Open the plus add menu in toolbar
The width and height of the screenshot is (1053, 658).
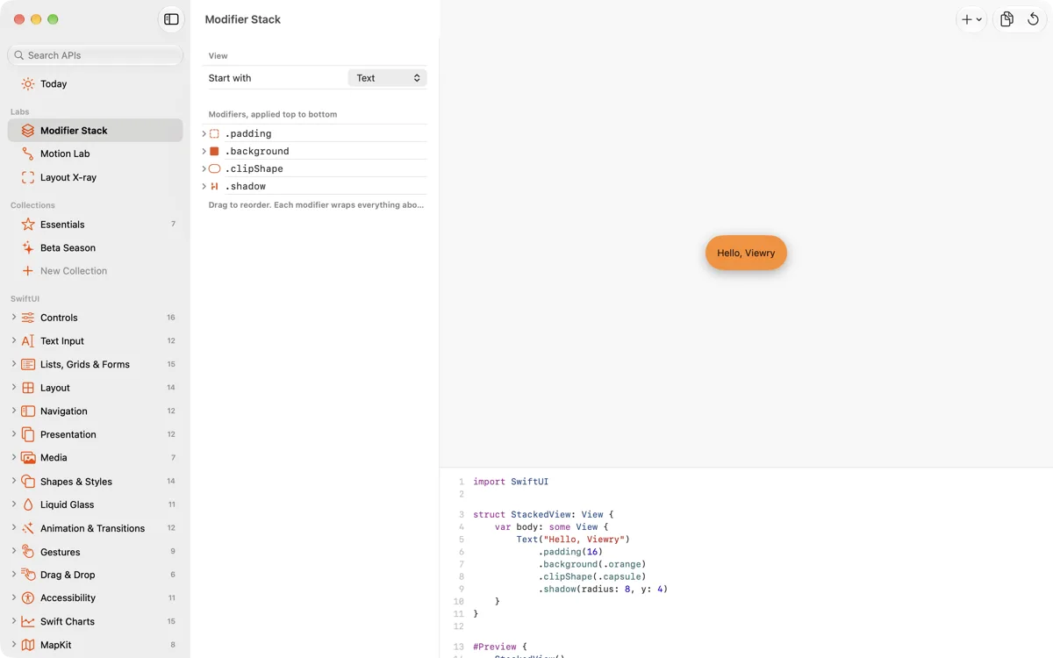(971, 19)
